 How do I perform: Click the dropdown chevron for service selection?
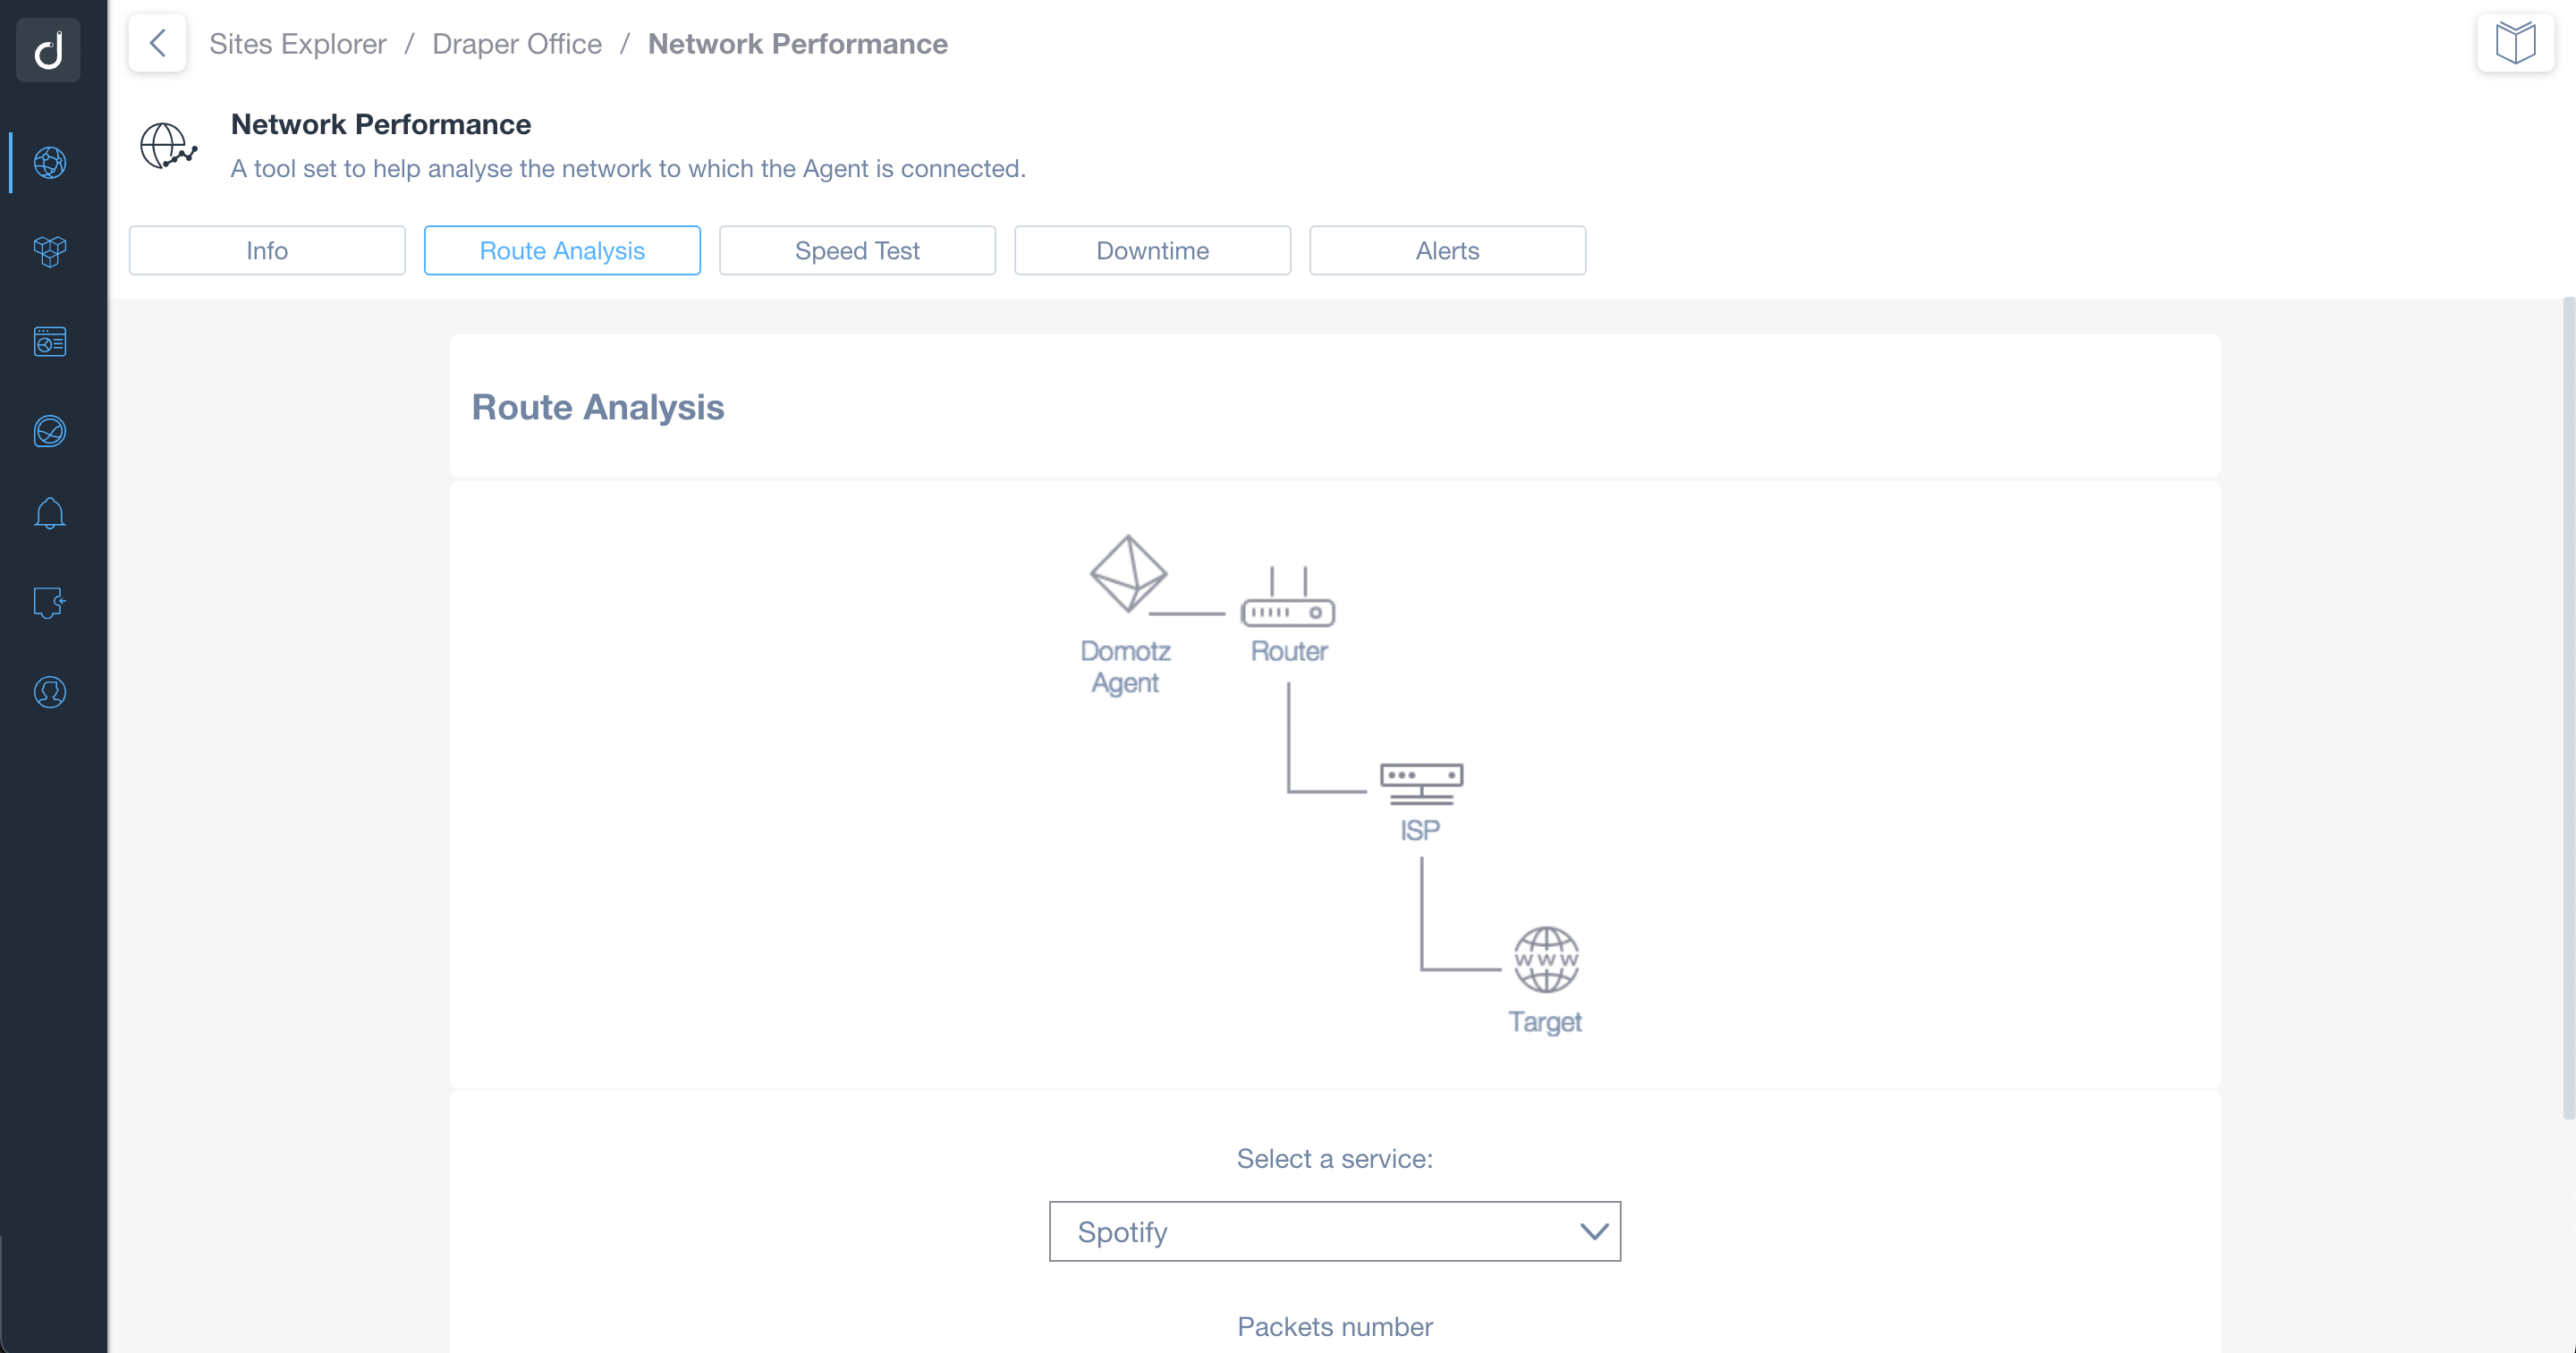[x=1591, y=1230]
